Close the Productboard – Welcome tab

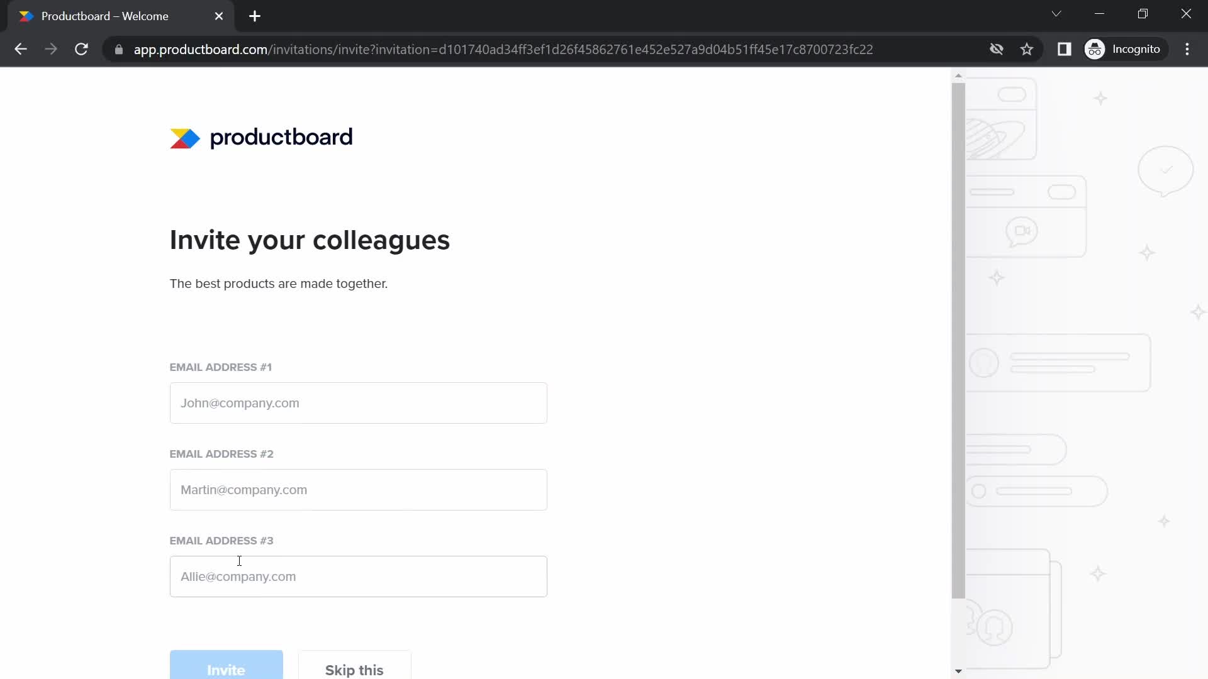(219, 16)
